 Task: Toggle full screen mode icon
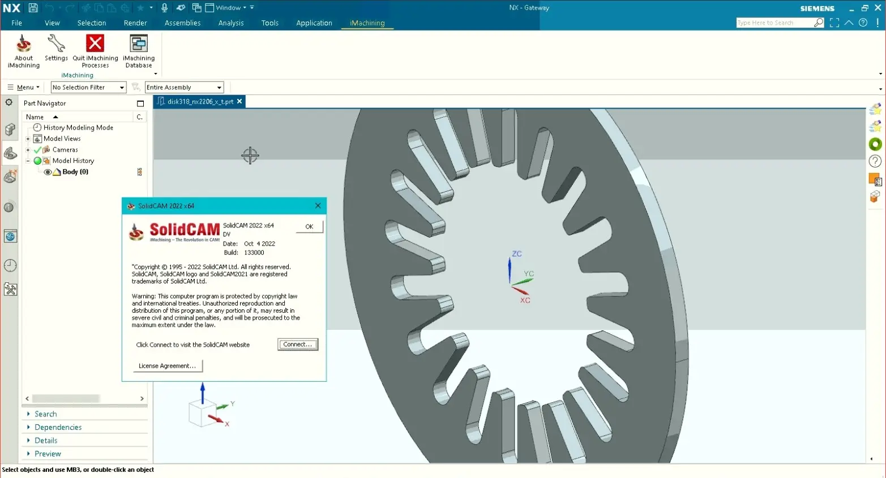[834, 23]
